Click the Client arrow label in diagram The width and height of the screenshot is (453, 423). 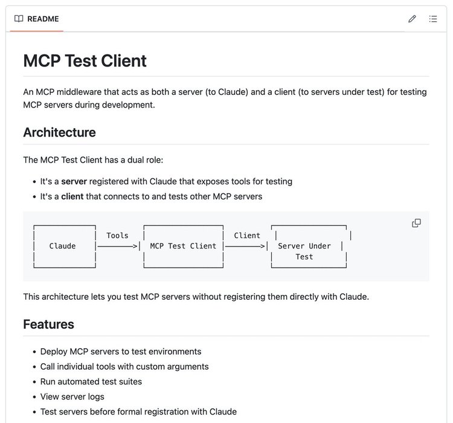[x=247, y=236]
